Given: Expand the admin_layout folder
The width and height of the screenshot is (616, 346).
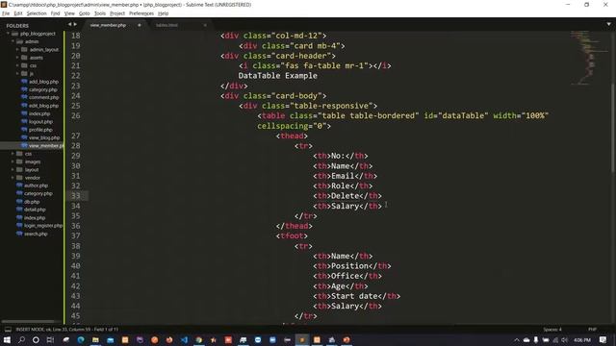Looking at the screenshot, I should coord(17,50).
